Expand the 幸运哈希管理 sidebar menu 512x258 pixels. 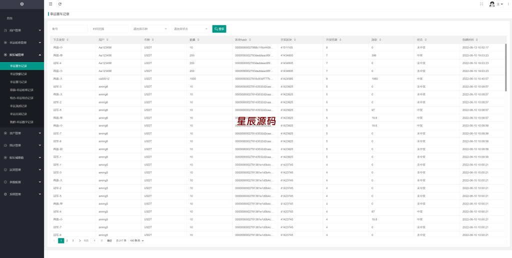click(x=22, y=42)
